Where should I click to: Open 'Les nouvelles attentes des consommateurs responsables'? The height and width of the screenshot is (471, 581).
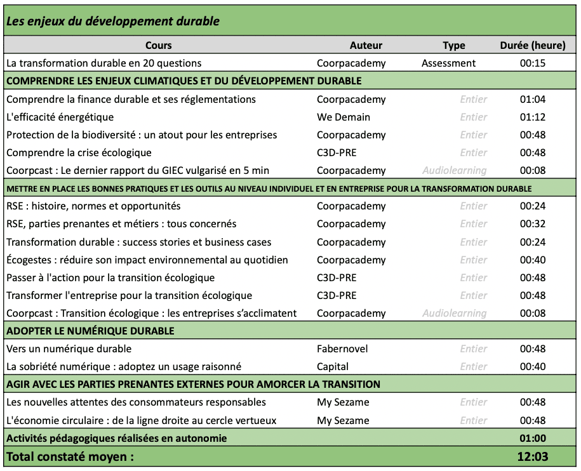coord(136,402)
